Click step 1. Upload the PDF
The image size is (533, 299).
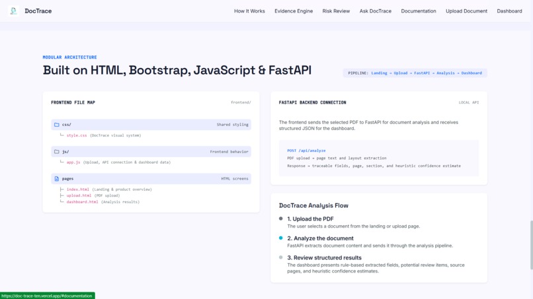(310, 219)
